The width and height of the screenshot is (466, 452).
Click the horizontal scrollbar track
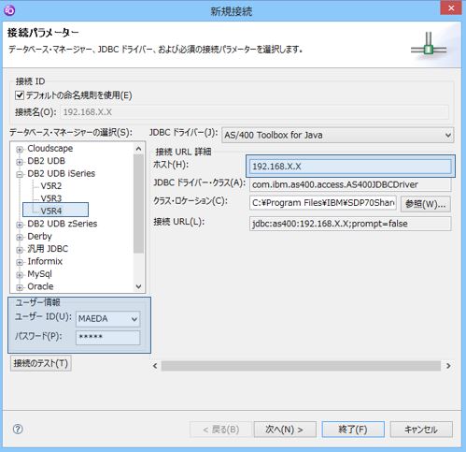[301, 366]
